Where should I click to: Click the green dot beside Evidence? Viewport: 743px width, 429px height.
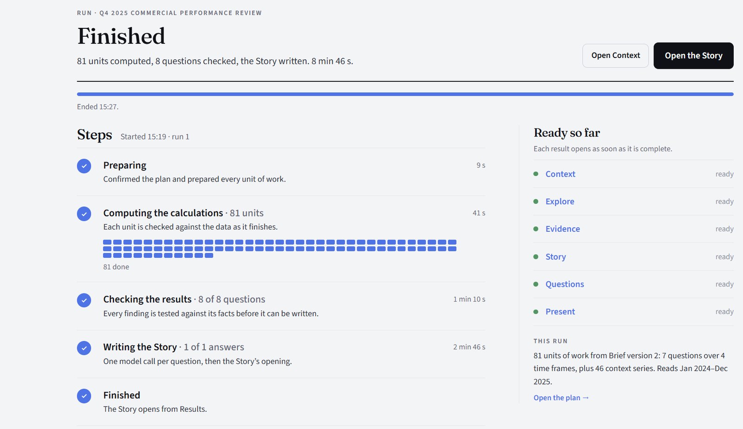(536, 229)
